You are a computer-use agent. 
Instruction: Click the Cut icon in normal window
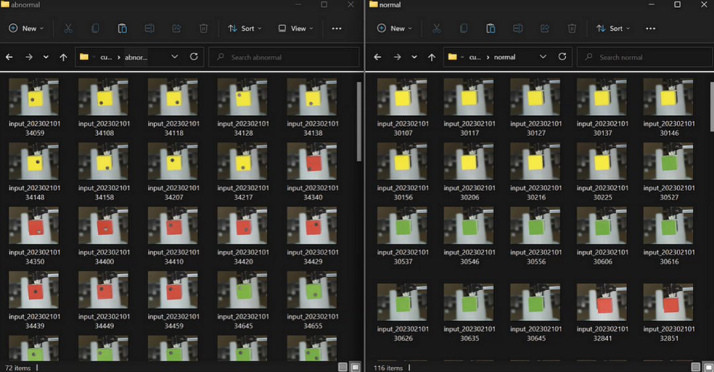point(437,28)
